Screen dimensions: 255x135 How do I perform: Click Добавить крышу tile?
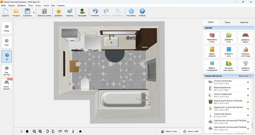(245, 38)
